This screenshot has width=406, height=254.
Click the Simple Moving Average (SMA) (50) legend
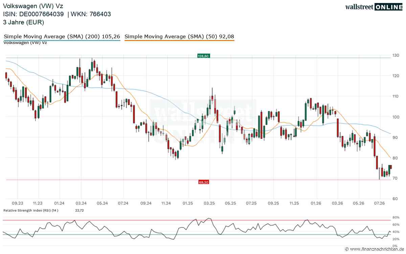pyautogui.click(x=180, y=37)
